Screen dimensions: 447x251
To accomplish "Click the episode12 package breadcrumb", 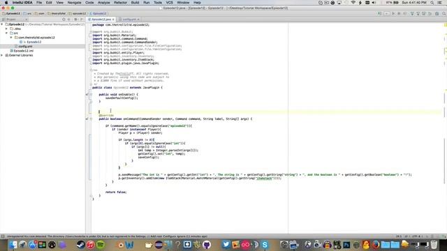I will [x=78, y=13].
